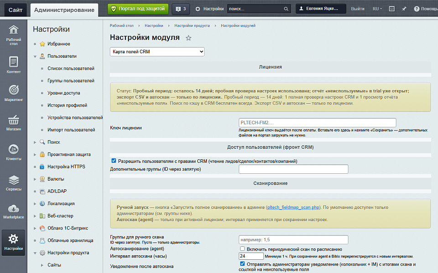
Task: Click the Локализация globe icon
Action: click(42, 204)
